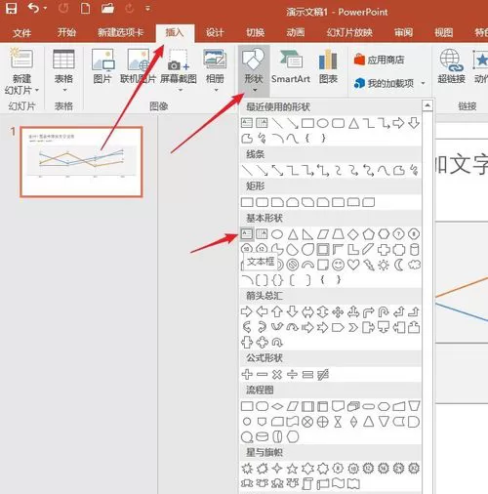The width and height of the screenshot is (488, 494).
Task: Expand the New Slide (新建幻灯片) dropdown arrow
Action: [37, 90]
